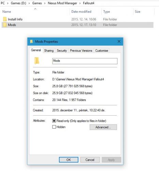The height and width of the screenshot is (171, 159).
Task: Expand the chevron after Nexus Mod Manager breadcrumb
Action: pyautogui.click(x=80, y=3)
